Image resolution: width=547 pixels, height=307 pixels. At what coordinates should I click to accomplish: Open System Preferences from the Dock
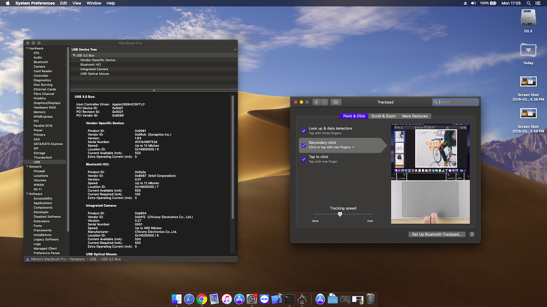[x=251, y=299]
